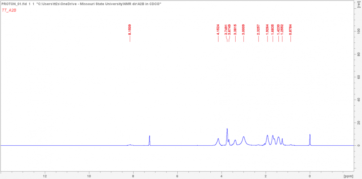The height and width of the screenshot is (179, 362).
Task: Click the [ppm] unit label on x-axis
Action: (348, 176)
